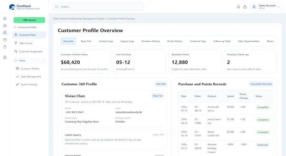Open the Notes tab
Screen dimensions: 286x156
tap(270, 41)
